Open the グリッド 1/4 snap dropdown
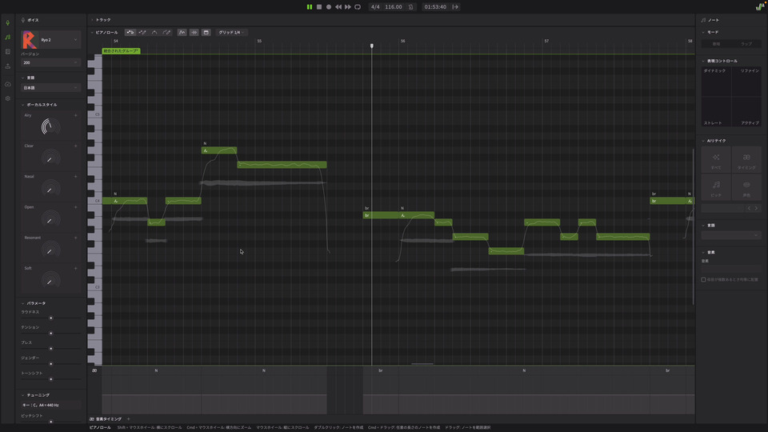 coord(231,32)
